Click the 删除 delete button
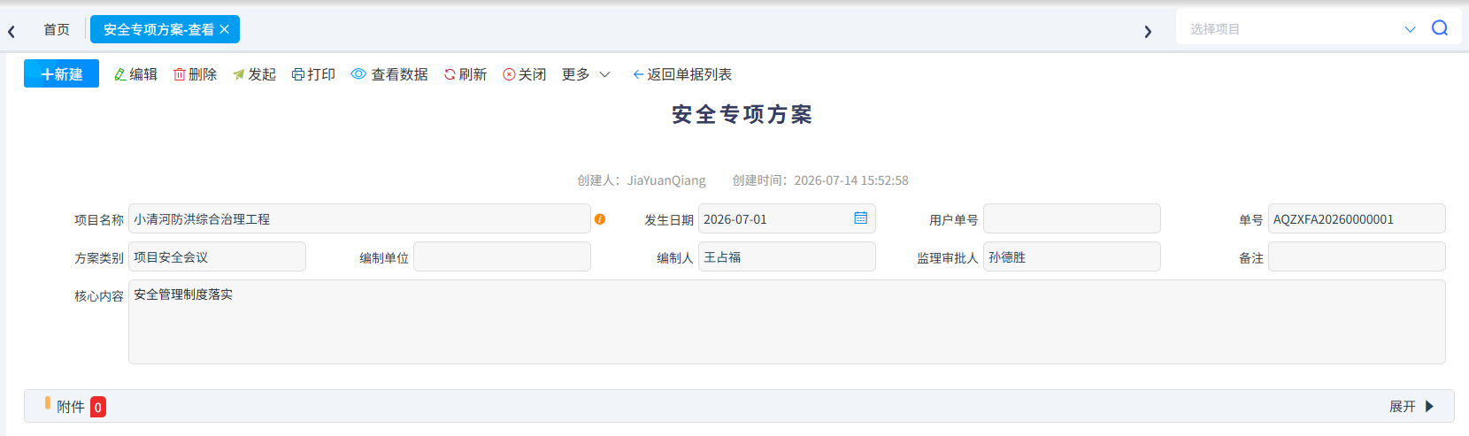This screenshot has height=436, width=1469. [195, 74]
